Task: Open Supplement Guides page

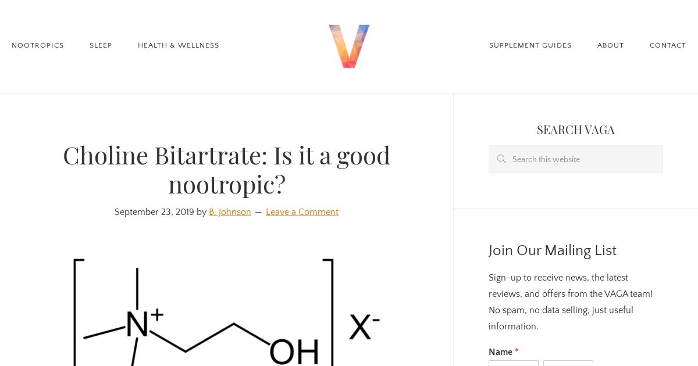Action: tap(530, 45)
